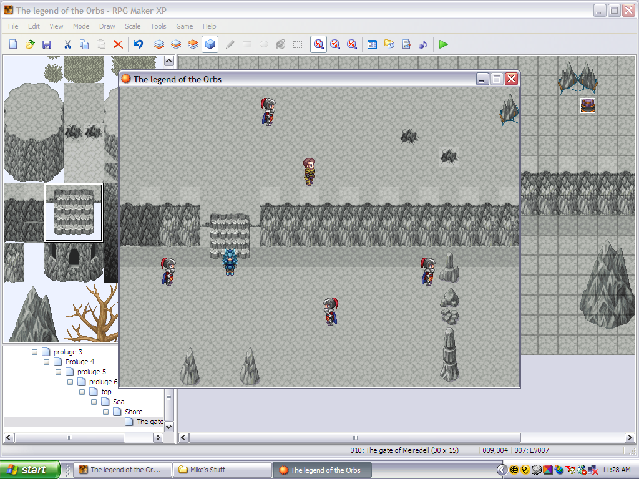Click the Undo arrow icon
Image resolution: width=639 pixels, height=479 pixels.
point(138,44)
